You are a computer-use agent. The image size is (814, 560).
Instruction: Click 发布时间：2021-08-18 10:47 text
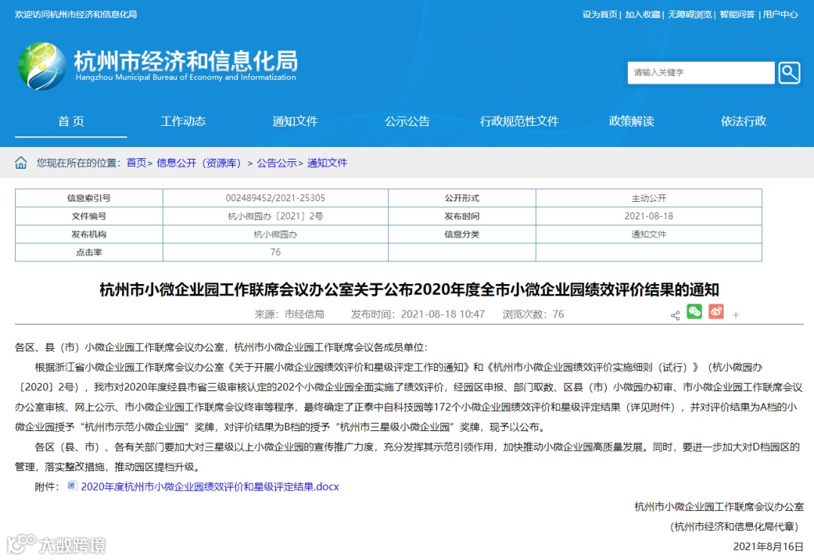pyautogui.click(x=418, y=314)
